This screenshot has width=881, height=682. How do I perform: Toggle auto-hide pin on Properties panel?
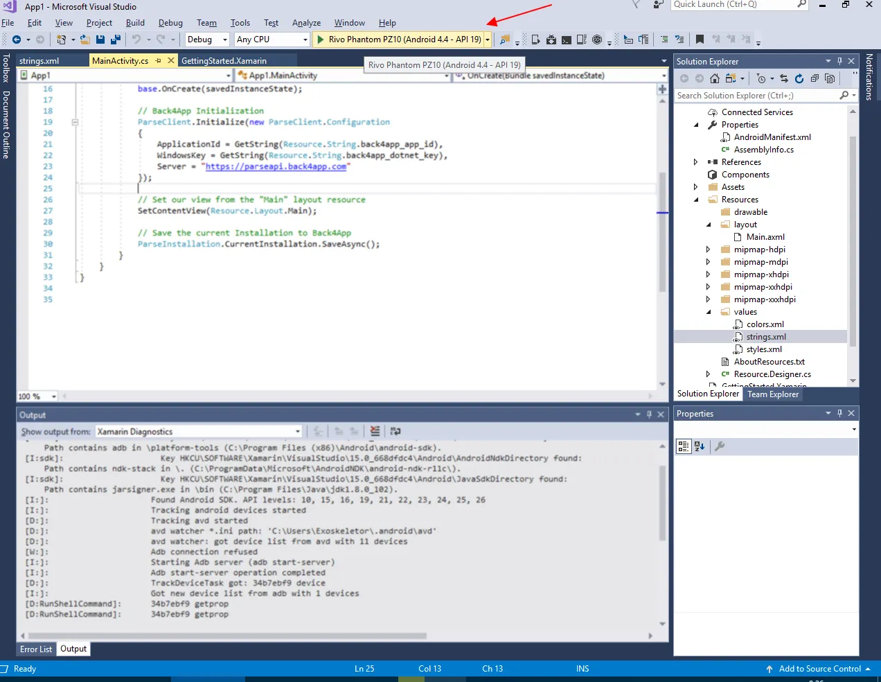pos(839,413)
